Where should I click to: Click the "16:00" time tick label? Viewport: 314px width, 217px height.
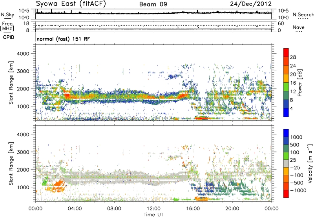click(193, 209)
